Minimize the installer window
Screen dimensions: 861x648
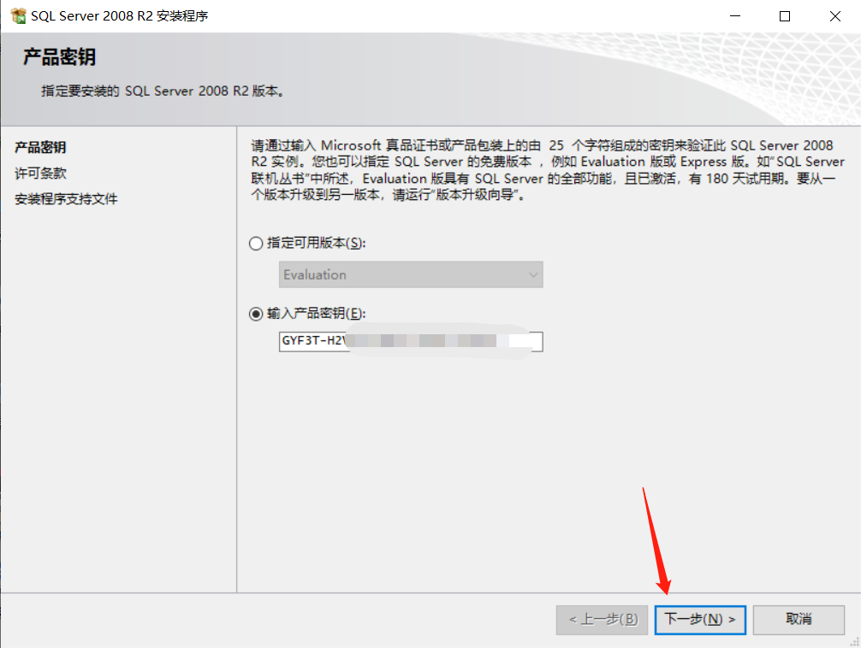click(735, 16)
